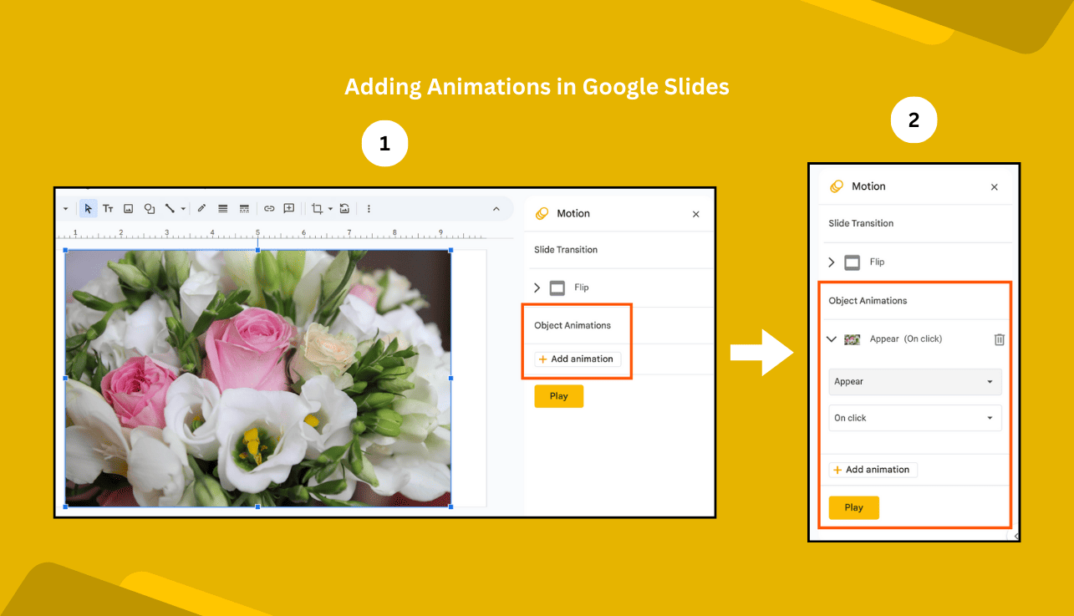Open the border color picker
Viewport: 1074px width, 616px height.
click(x=201, y=208)
